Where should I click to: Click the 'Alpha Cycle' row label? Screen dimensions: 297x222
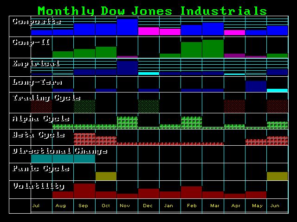(41, 119)
